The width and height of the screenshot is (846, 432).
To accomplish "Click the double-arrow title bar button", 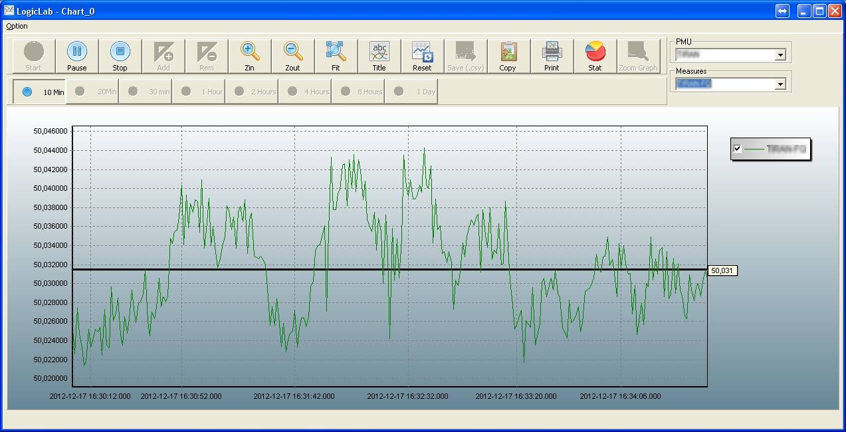I will point(782,11).
